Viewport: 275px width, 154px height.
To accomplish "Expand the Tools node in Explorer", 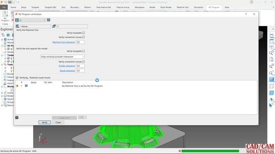I will click(x=2, y=65).
